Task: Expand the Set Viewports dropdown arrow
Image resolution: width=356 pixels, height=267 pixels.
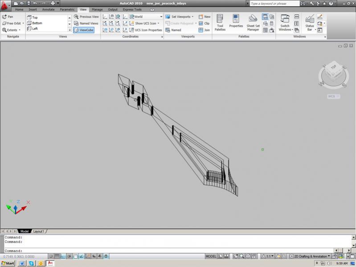Action: point(192,16)
